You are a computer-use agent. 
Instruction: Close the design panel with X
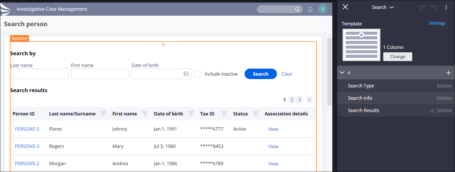[x=345, y=7]
